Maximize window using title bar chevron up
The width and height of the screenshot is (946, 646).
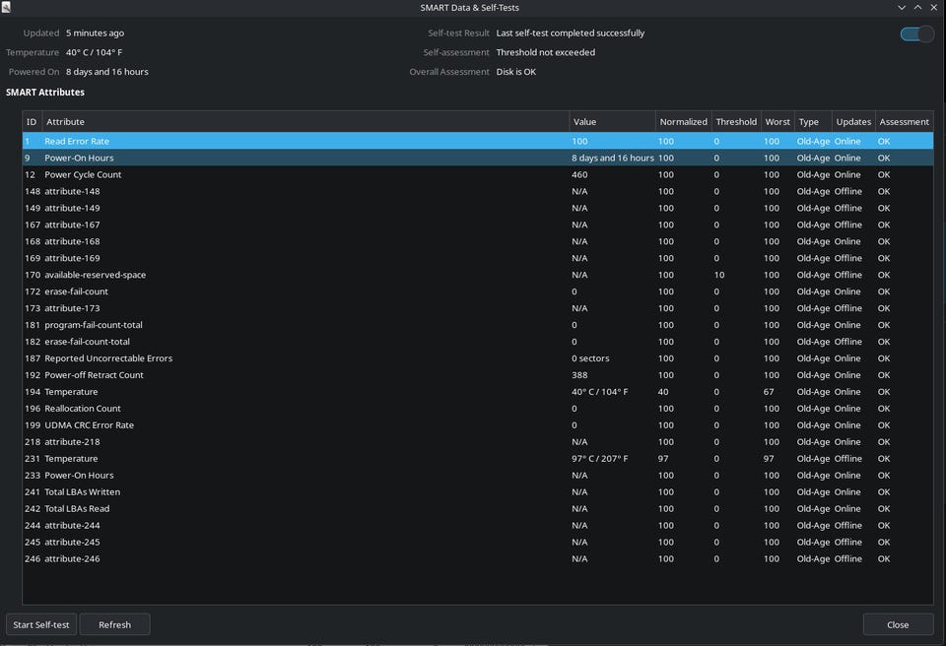click(x=917, y=7)
